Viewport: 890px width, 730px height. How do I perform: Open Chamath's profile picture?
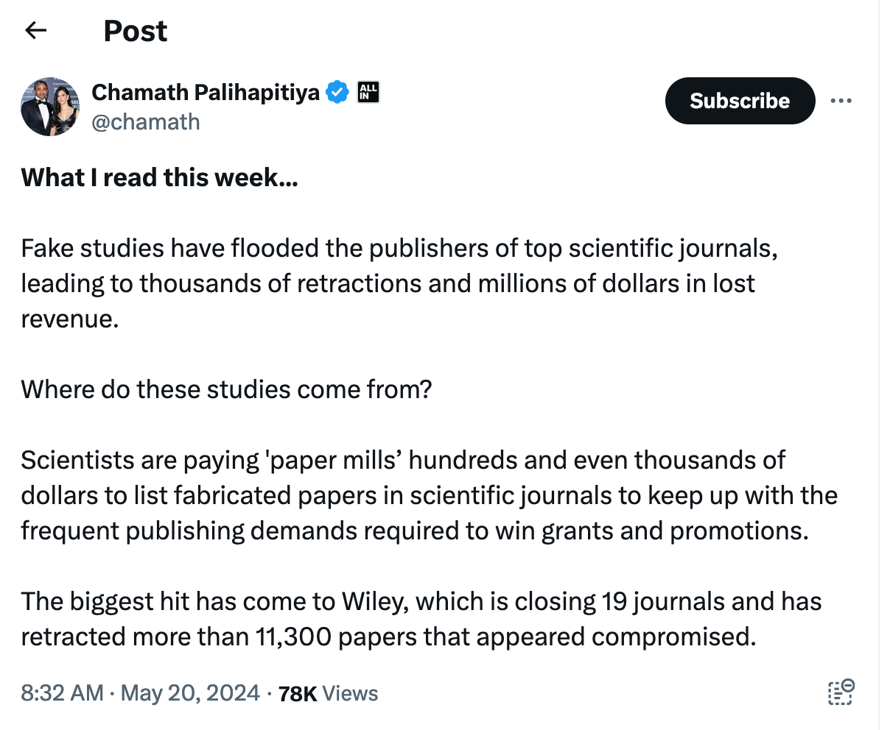50,107
